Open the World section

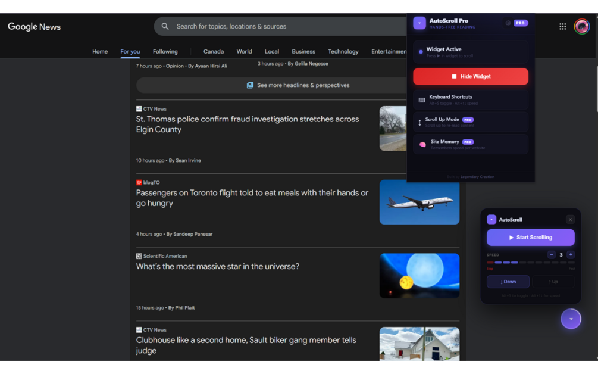(244, 52)
